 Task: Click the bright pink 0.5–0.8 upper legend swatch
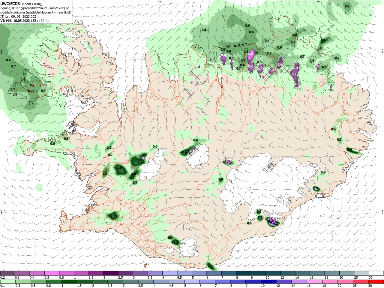(x=52, y=273)
